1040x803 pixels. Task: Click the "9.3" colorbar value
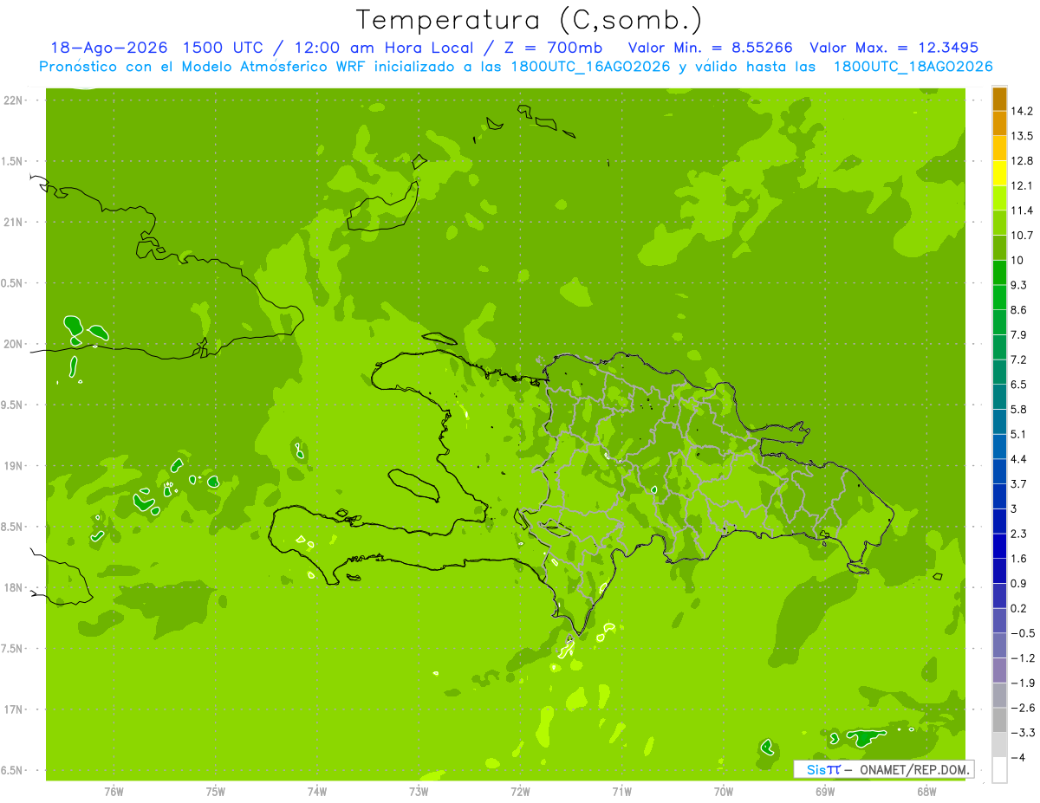click(1020, 286)
